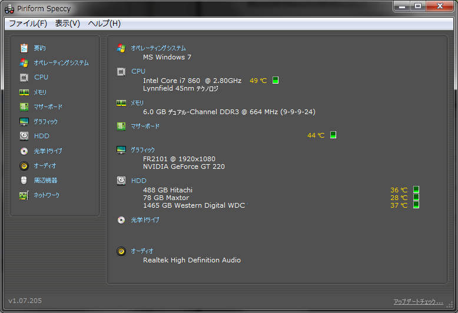Click Western Digital 37 ℃ temperature indicator
The width and height of the screenshot is (458, 313).
pyautogui.click(x=416, y=205)
